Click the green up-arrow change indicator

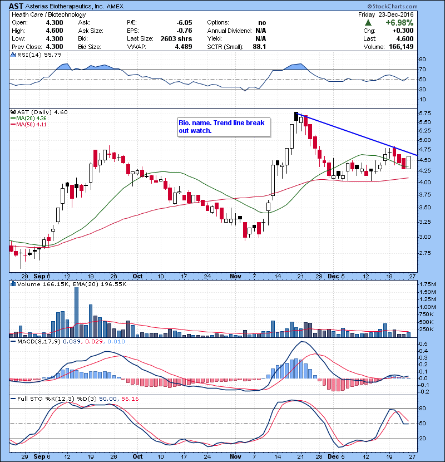click(368, 23)
